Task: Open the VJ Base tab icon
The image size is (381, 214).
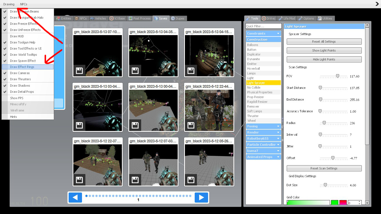Action: [117, 18]
